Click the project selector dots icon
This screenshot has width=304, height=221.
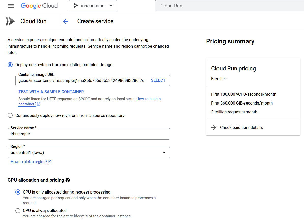click(75, 6)
